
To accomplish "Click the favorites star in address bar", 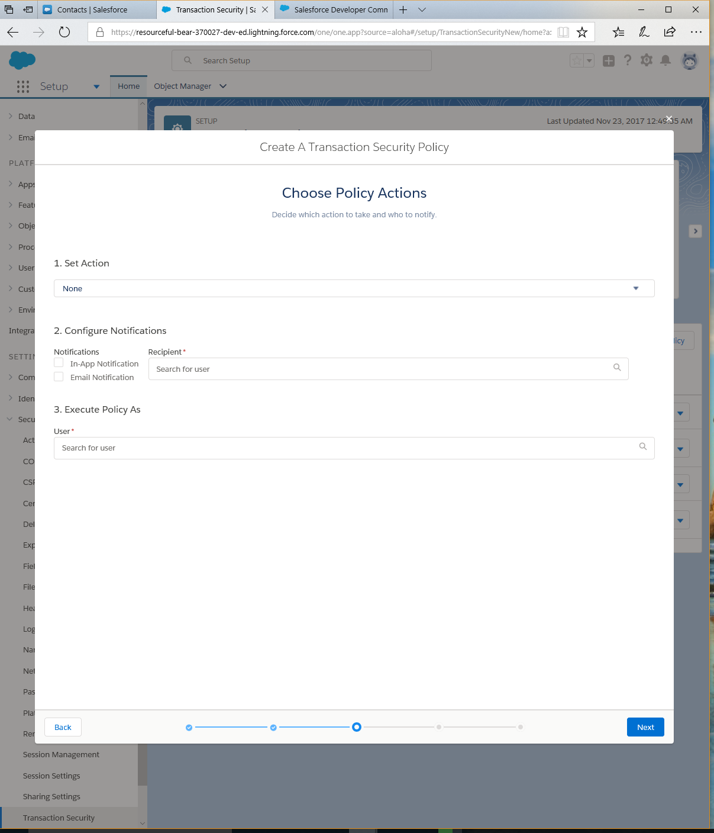I will 582,32.
